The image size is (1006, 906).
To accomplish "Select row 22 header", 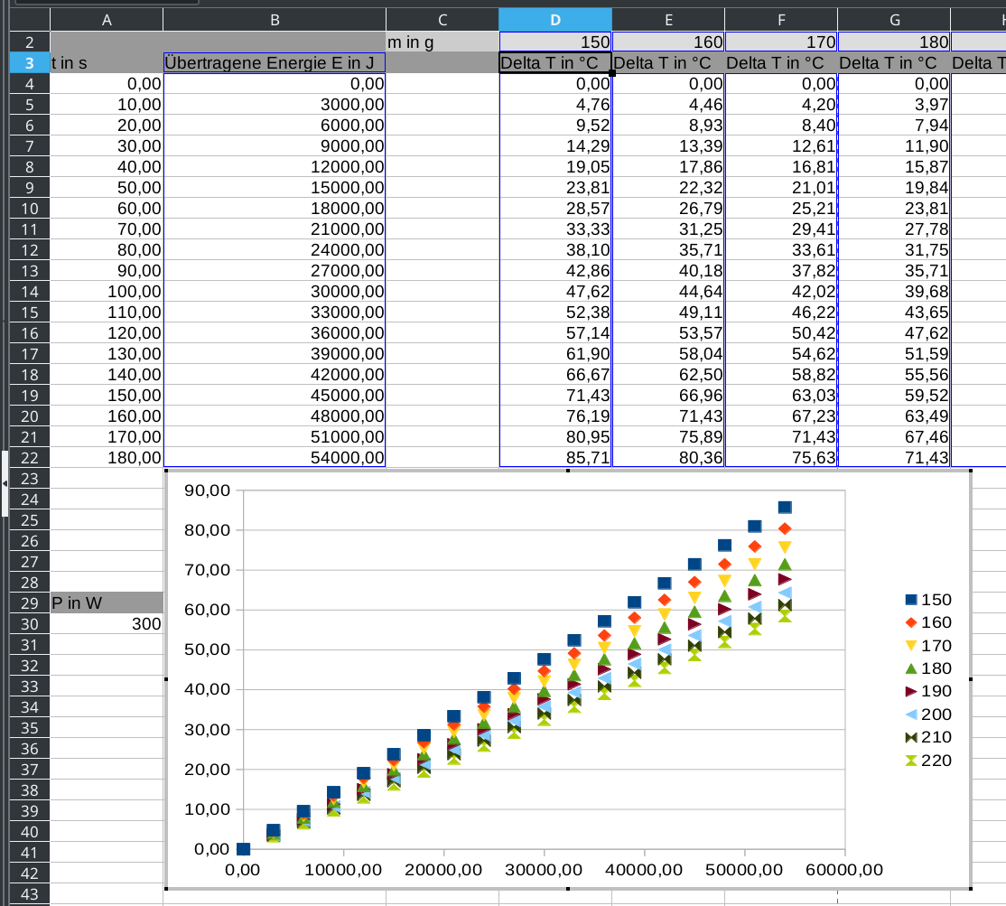I will coord(30,458).
